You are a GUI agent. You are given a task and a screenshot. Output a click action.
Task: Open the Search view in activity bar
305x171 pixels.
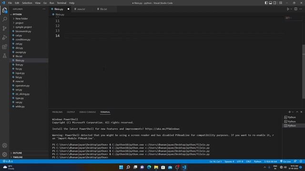coord(4,19)
